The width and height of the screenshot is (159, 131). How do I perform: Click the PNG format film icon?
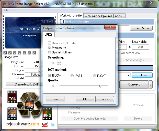point(47,114)
